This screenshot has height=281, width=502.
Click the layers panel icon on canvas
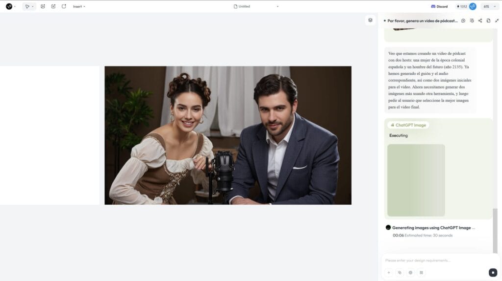[370, 20]
